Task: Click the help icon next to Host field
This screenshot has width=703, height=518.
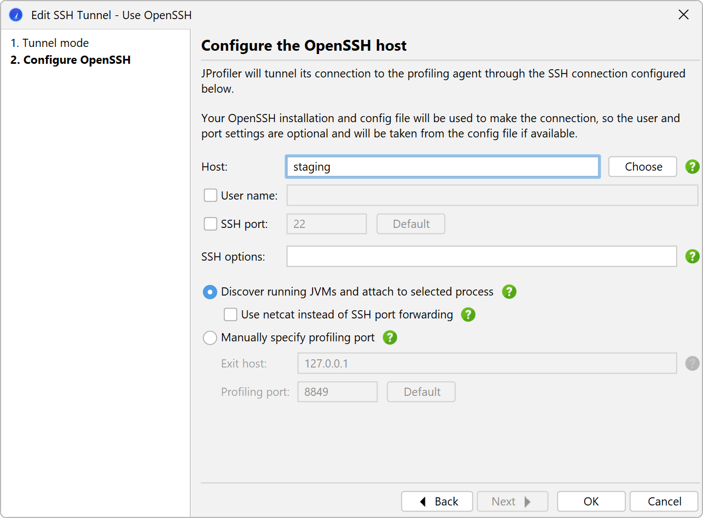Action: click(692, 167)
